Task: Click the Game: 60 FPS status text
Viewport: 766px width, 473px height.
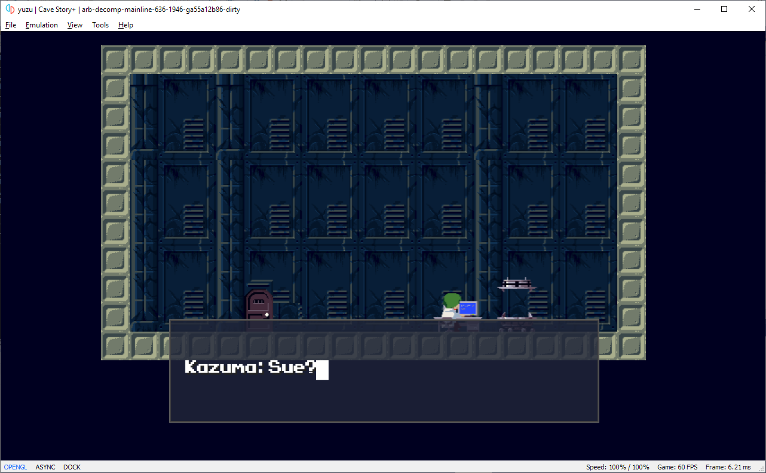Action: pos(678,467)
